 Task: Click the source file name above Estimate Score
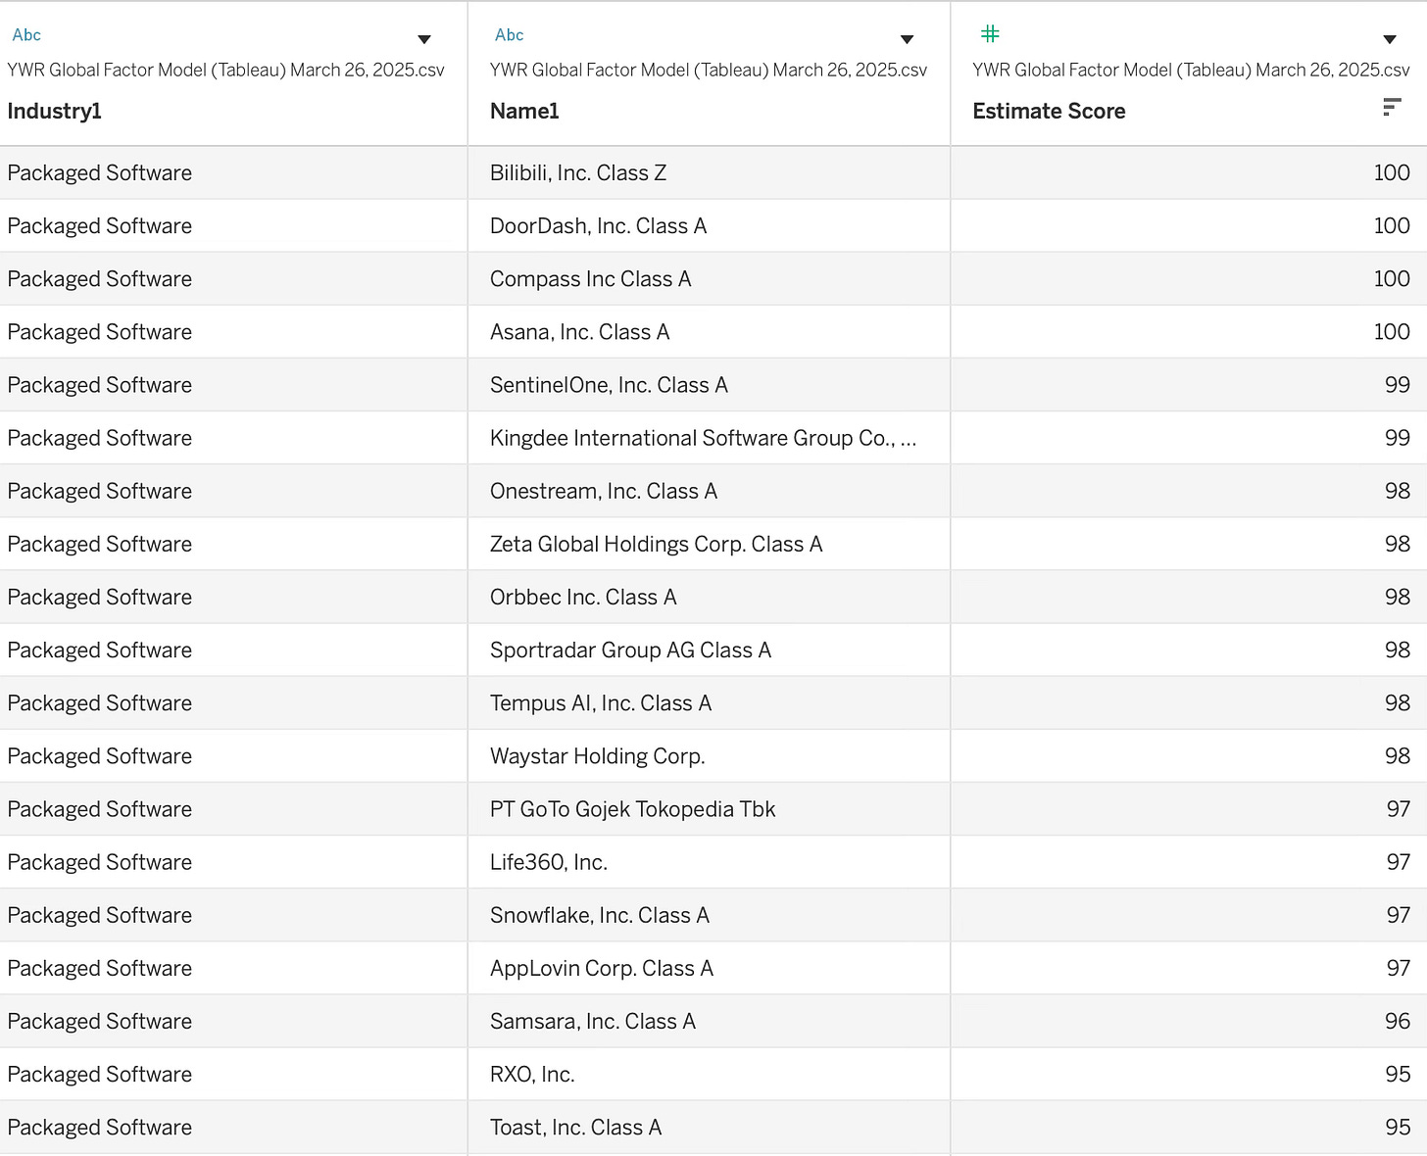coord(1191,70)
